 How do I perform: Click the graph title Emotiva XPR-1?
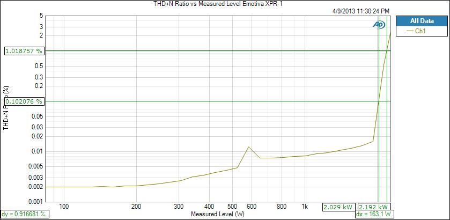(x=219, y=3)
